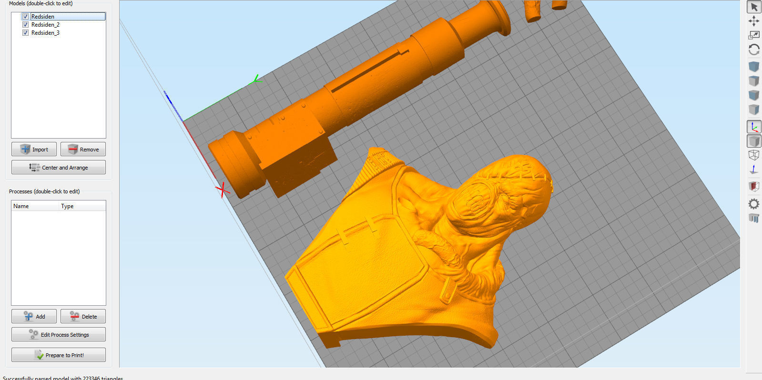
Task: Activate the scale models tool
Action: click(754, 35)
